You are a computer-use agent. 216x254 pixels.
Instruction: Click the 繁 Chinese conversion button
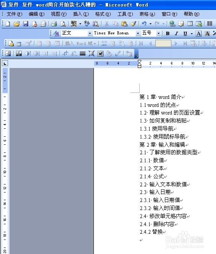pos(74,24)
